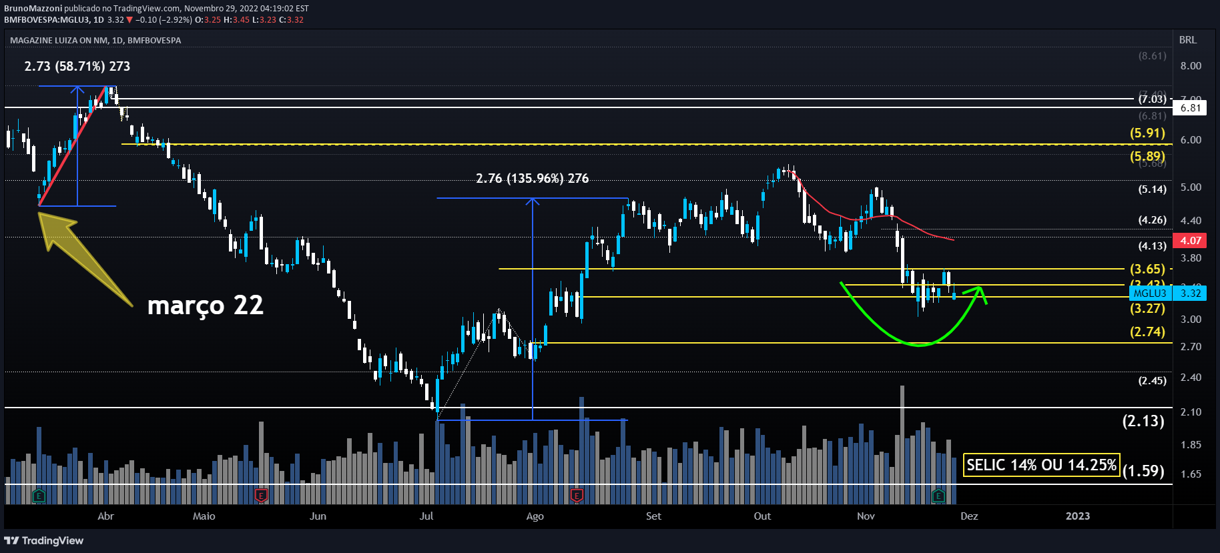Click the Set label on time axis
Image resolution: width=1220 pixels, height=553 pixels.
point(653,516)
